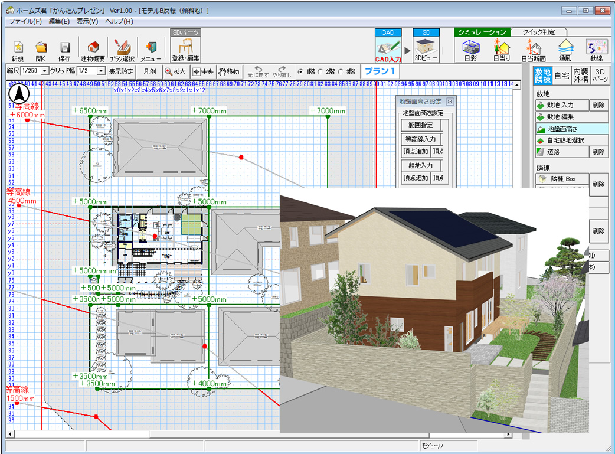Click the +6500mm elevation label

point(90,110)
